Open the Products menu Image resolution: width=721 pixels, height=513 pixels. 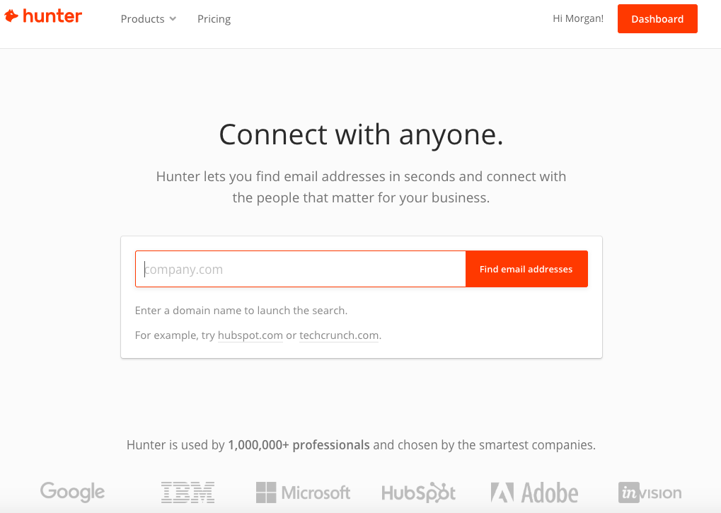pyautogui.click(x=148, y=19)
